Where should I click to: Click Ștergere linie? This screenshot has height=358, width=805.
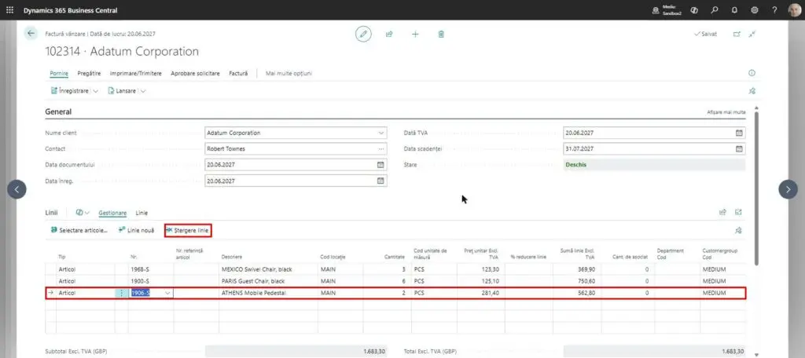click(x=188, y=230)
